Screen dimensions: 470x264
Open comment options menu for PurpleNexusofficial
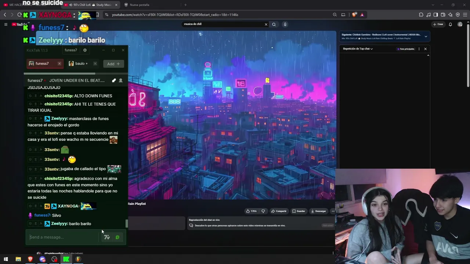click(x=333, y=253)
